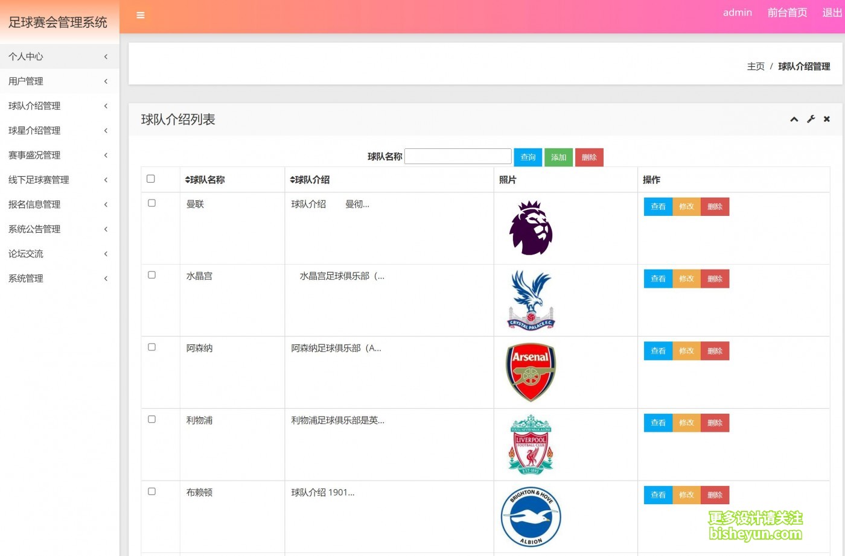Tick the select-all checkbox in table header
845x556 pixels.
(x=151, y=179)
